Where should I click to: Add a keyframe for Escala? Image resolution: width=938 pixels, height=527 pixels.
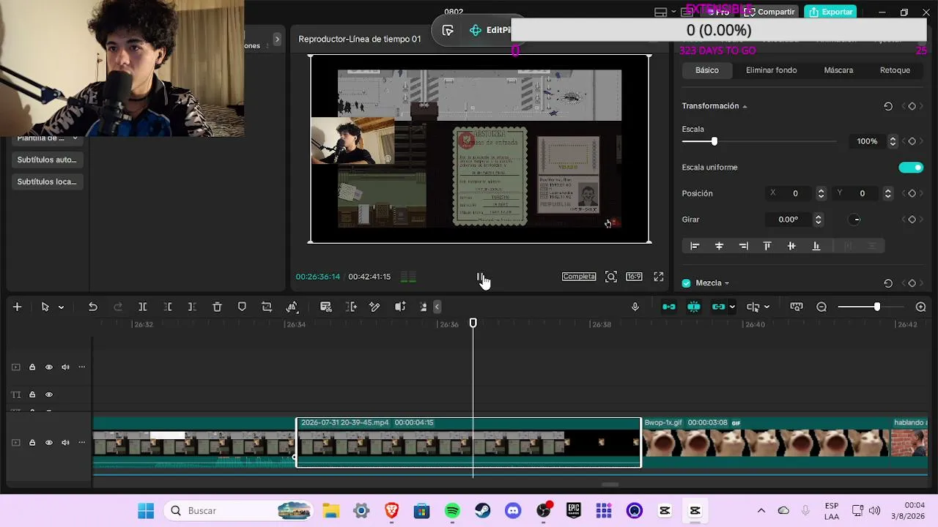912,141
